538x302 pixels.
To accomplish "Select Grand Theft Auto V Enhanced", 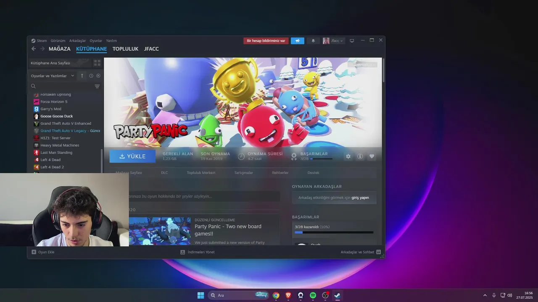I will coord(66,123).
